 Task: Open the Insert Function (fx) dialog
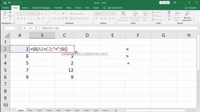tap(36, 28)
